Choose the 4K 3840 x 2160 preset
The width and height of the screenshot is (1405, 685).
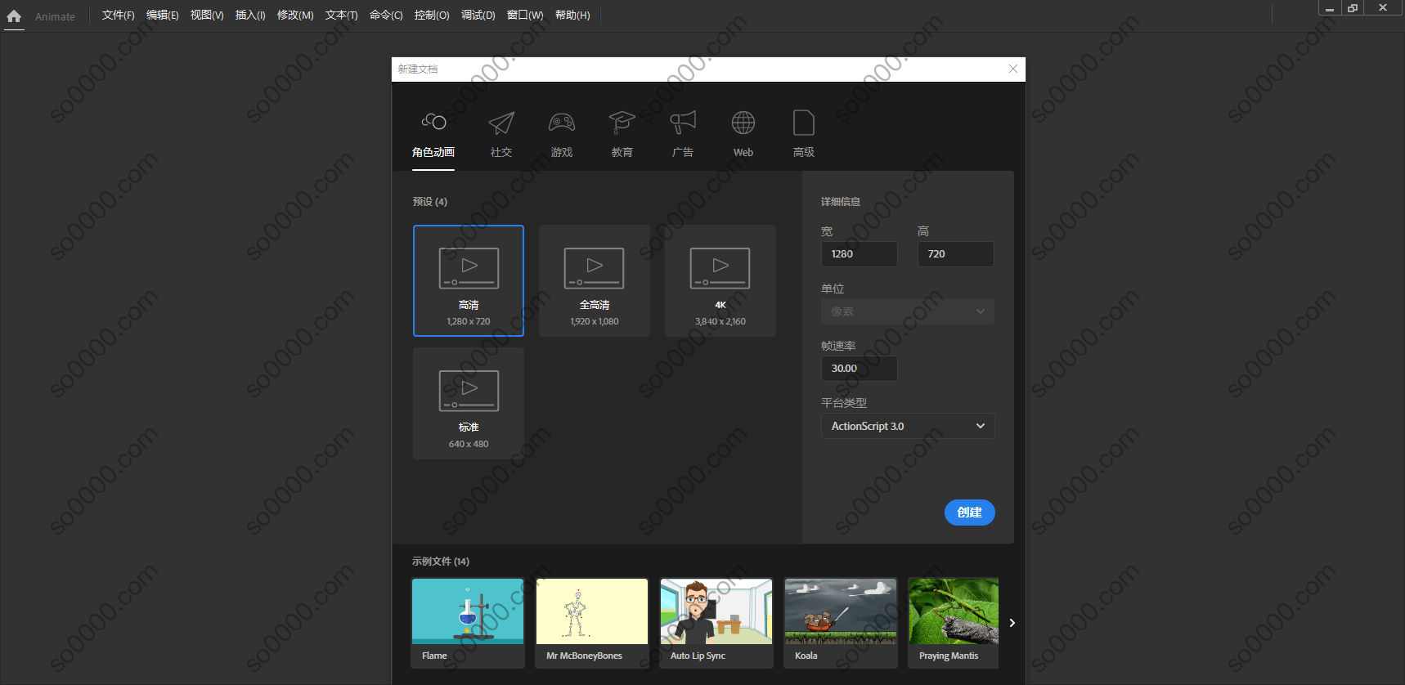(x=720, y=280)
